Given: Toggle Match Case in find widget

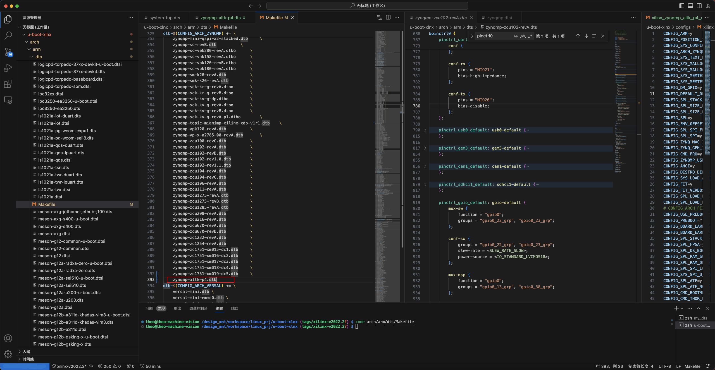Looking at the screenshot, I should coord(516,36).
